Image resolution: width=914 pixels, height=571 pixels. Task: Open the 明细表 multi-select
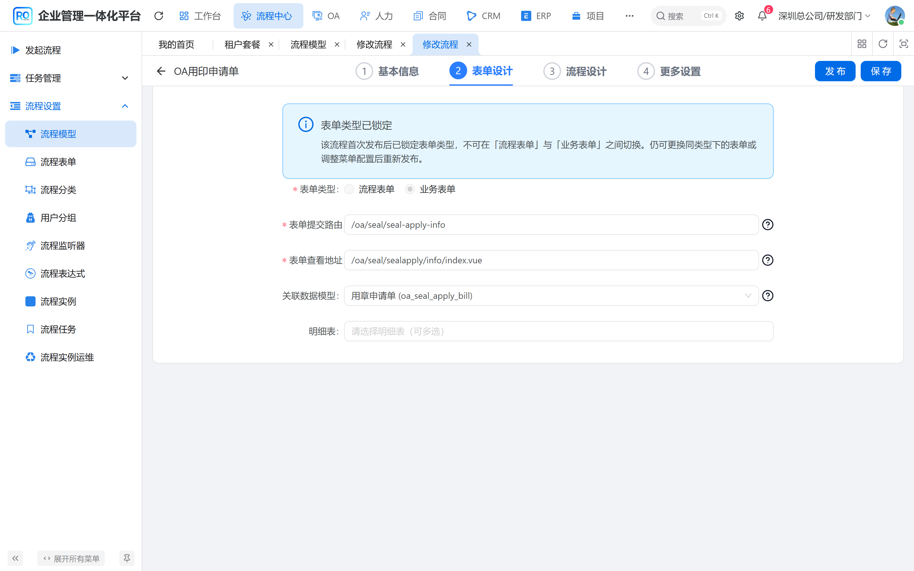click(x=559, y=331)
